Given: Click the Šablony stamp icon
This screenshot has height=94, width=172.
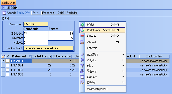Looking at the screenshot, I should click(x=82, y=71).
